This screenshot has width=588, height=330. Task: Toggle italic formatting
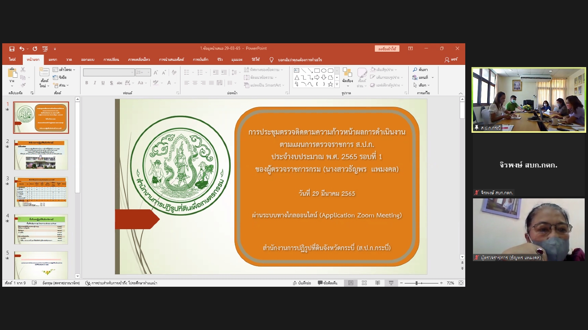point(95,83)
